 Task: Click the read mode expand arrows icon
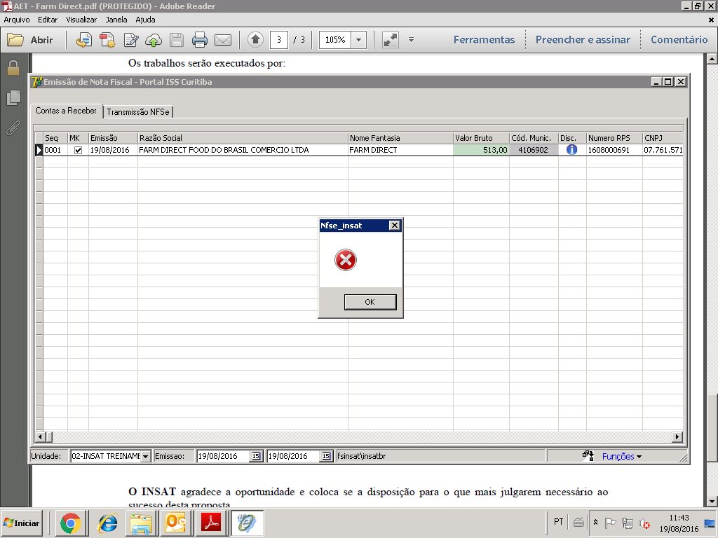(x=390, y=40)
